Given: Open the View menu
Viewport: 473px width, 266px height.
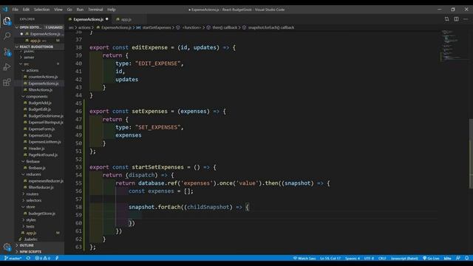Looking at the screenshot, I should click(58, 10).
